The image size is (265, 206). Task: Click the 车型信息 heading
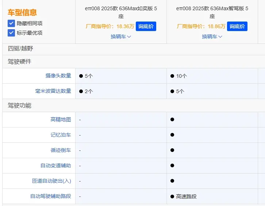coord(22,12)
